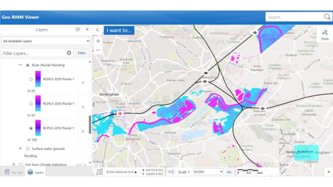Click the fluvial 1 in 50 color legend swatch
The height and width of the screenshot is (187, 333).
pyautogui.click(x=38, y=103)
